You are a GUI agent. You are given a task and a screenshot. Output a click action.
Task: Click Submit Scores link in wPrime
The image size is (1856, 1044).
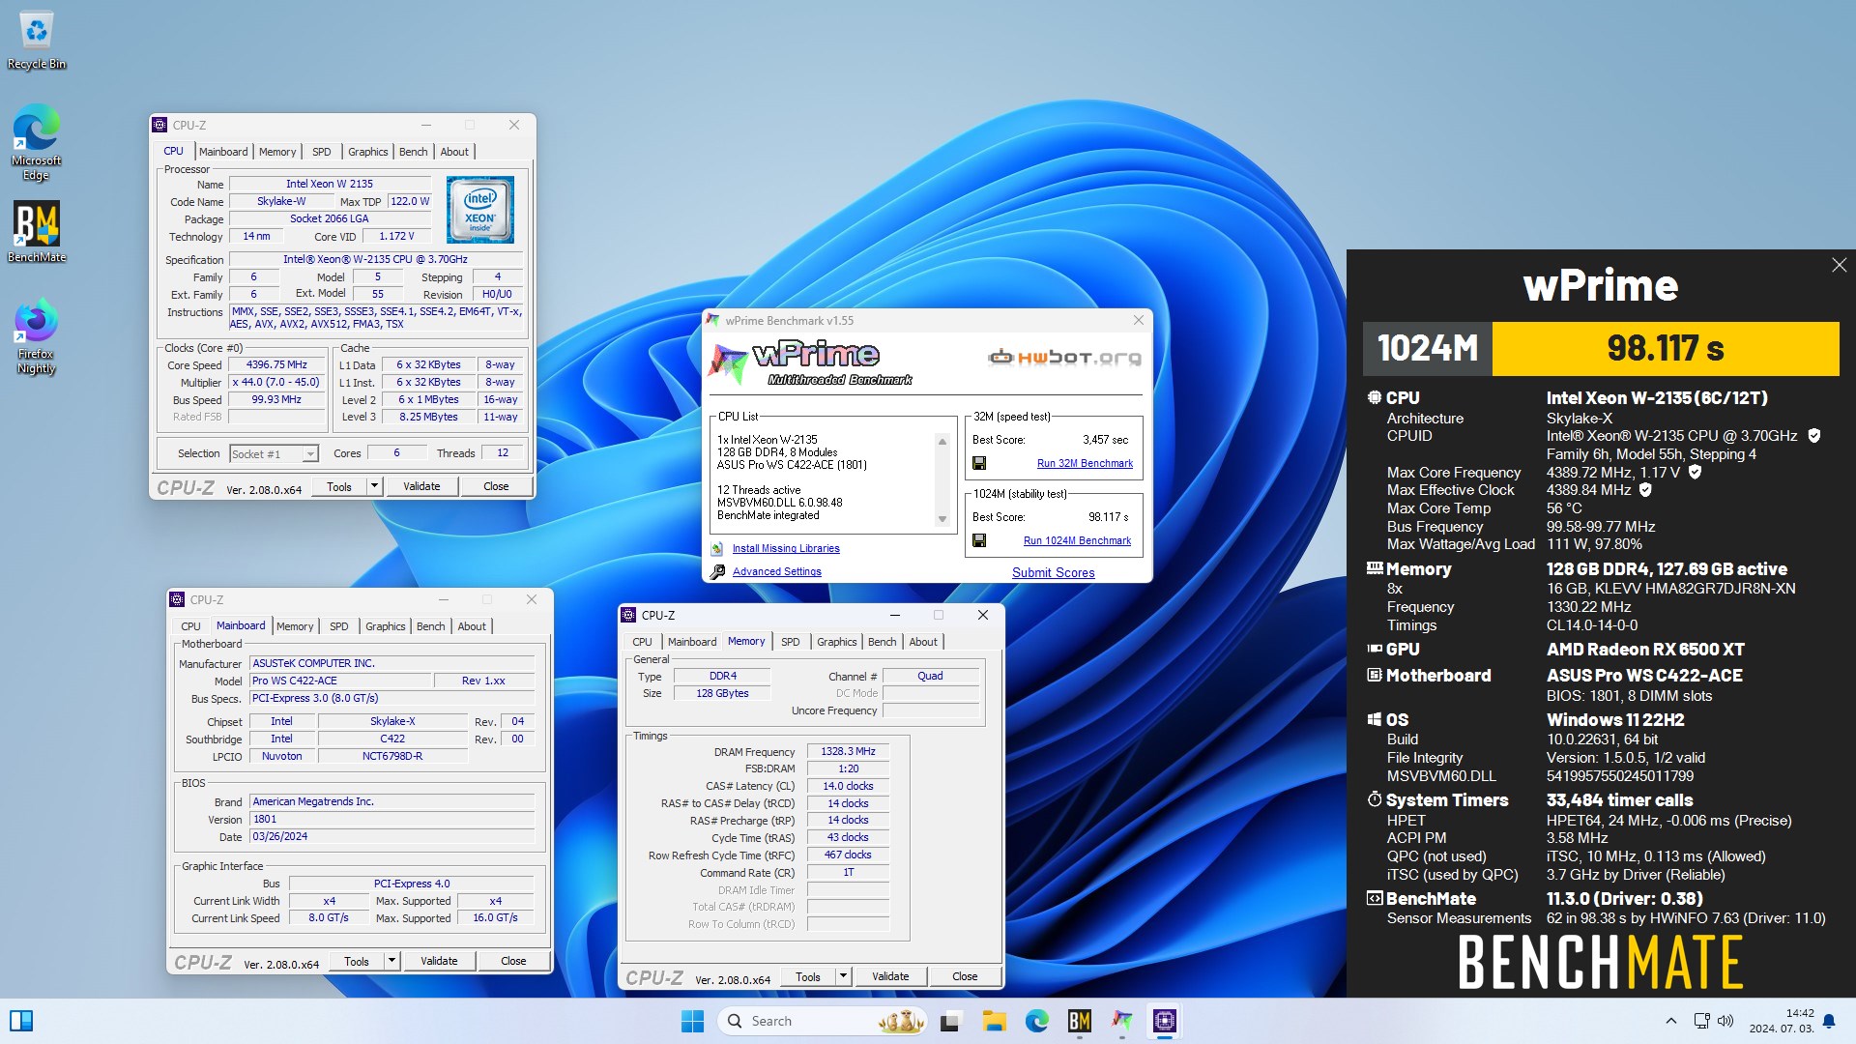pyautogui.click(x=1054, y=572)
